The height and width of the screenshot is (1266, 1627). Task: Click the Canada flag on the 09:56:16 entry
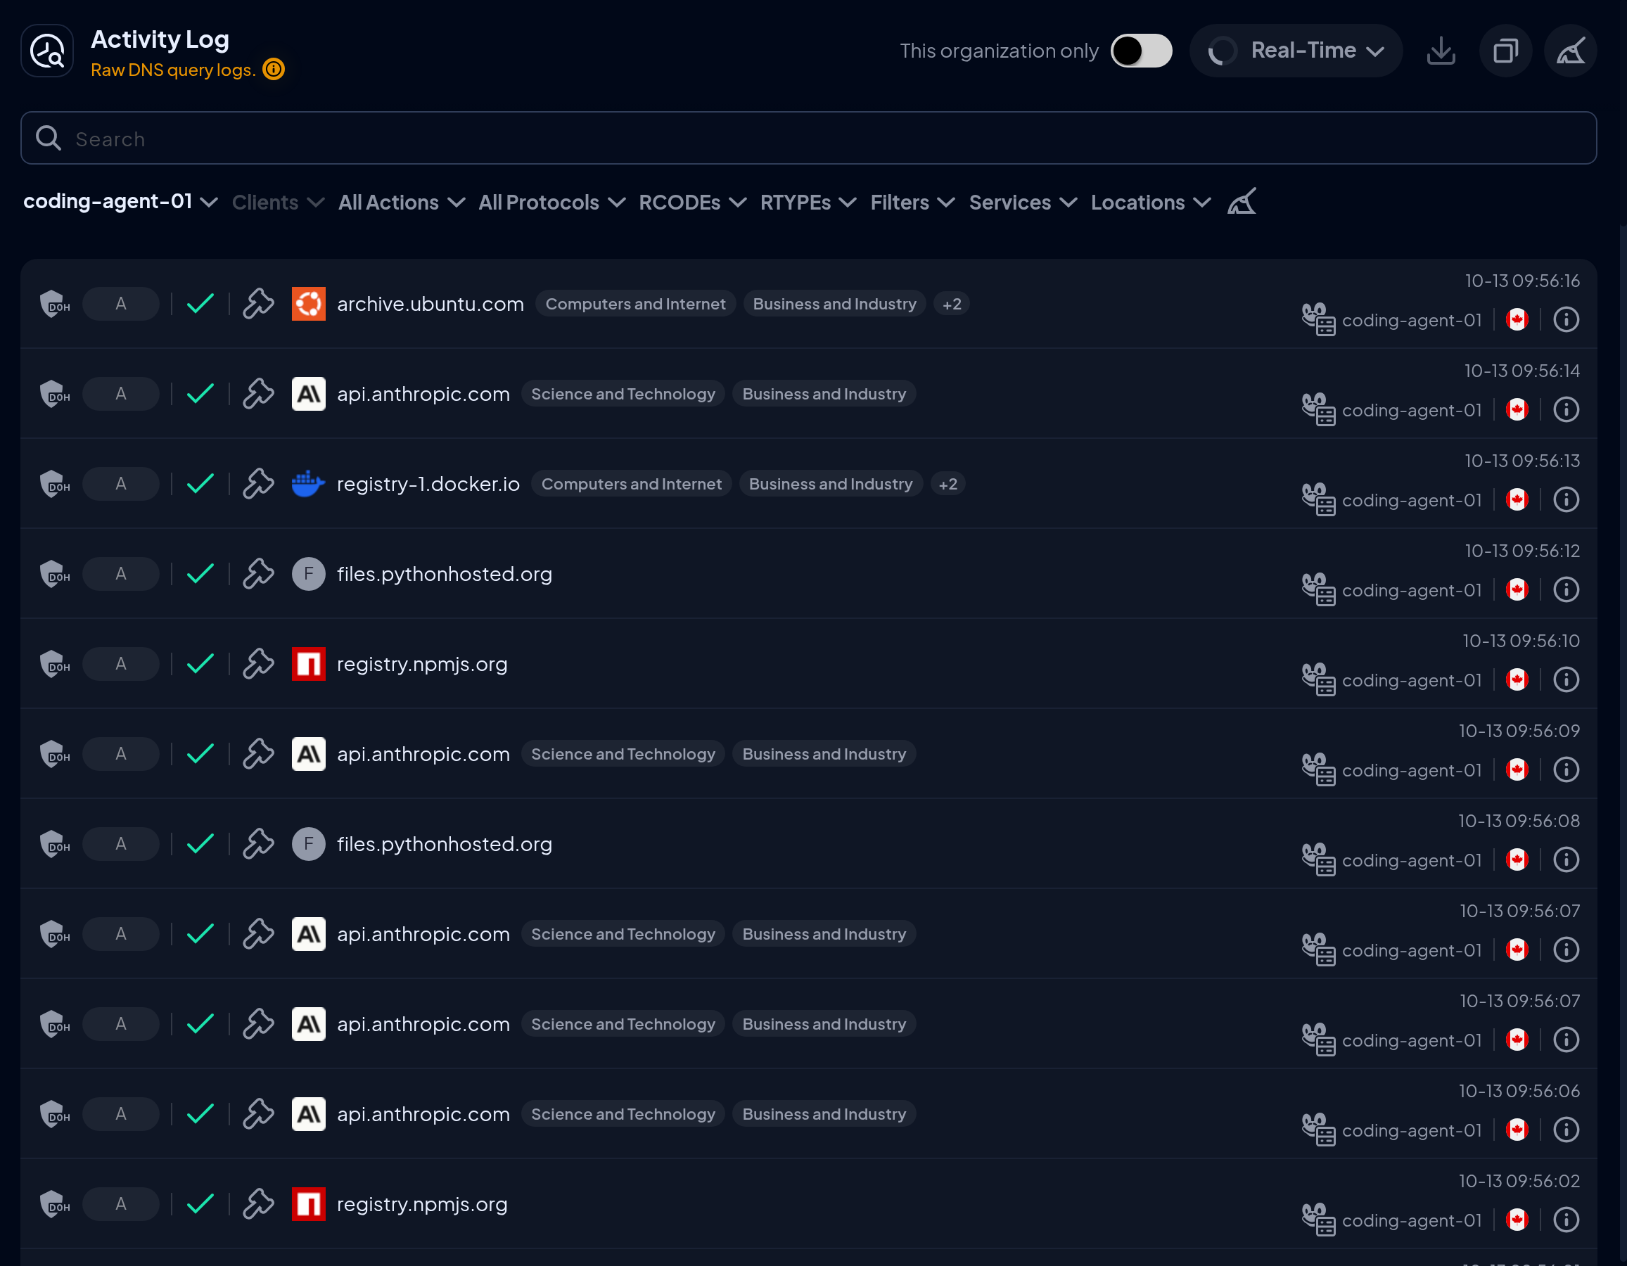(x=1517, y=320)
